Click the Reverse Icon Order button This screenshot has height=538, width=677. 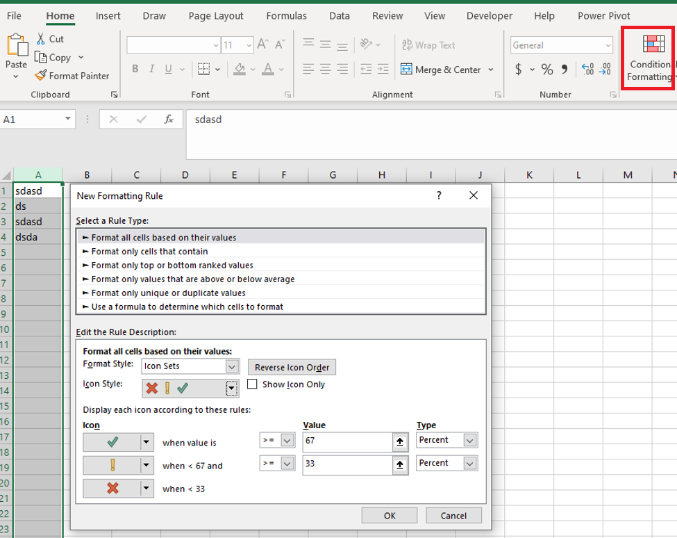click(292, 367)
